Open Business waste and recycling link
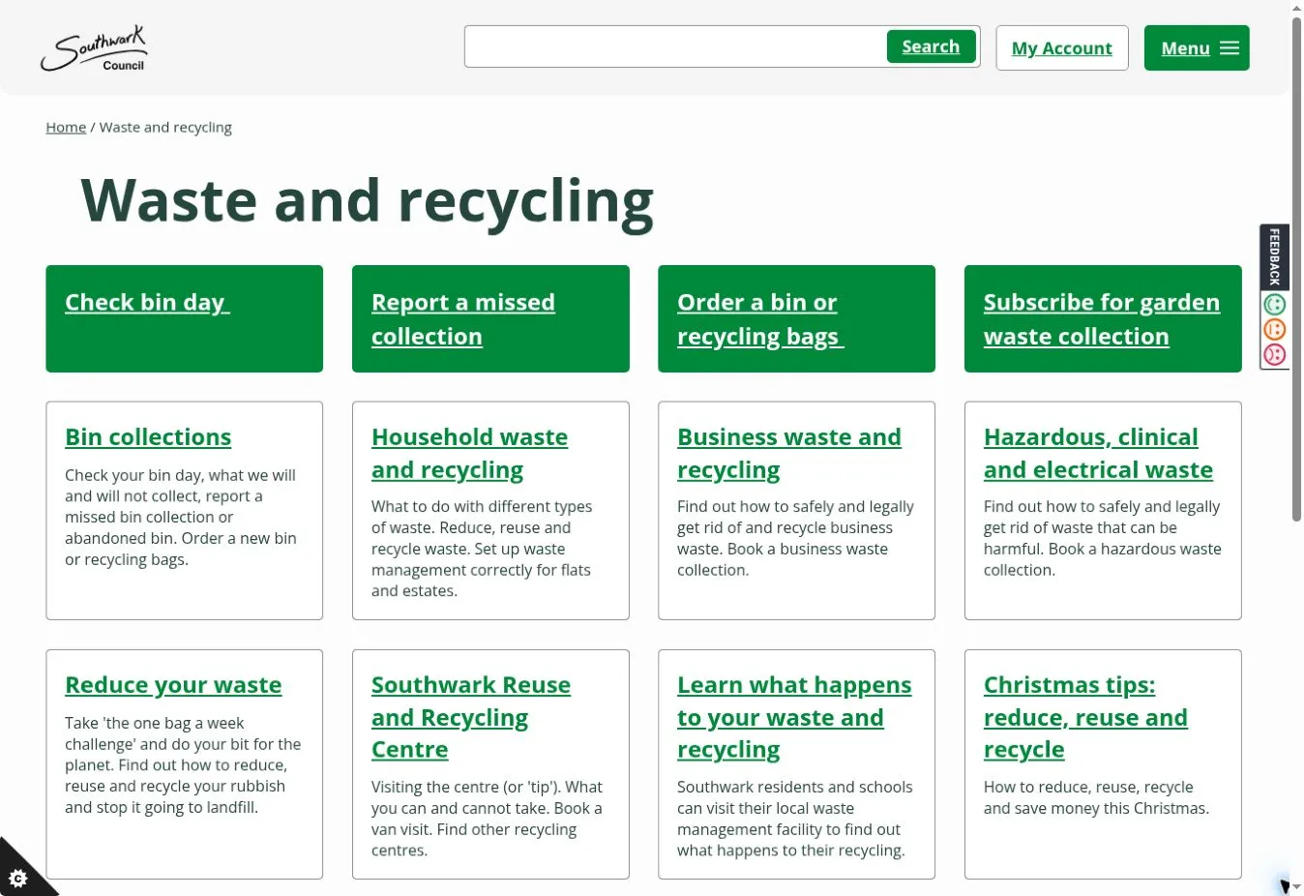Image resolution: width=1304 pixels, height=896 pixels. 789,454
